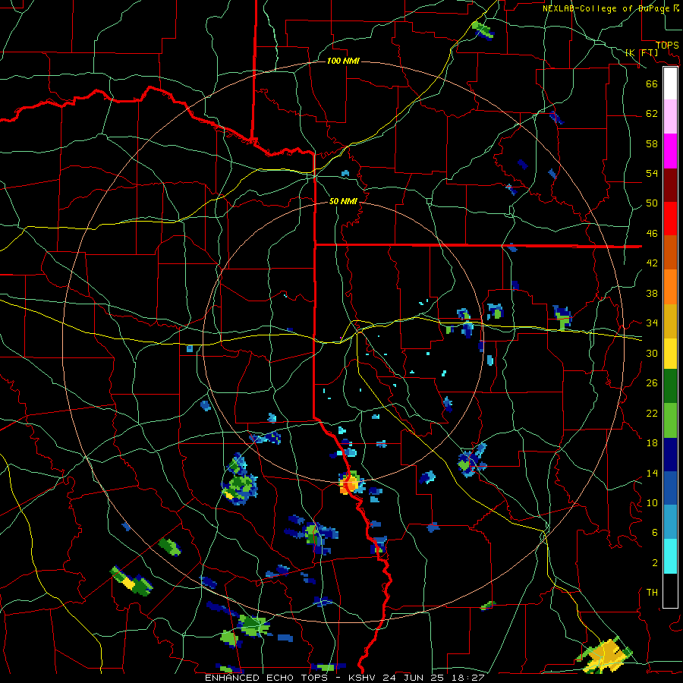Image resolution: width=683 pixels, height=683 pixels.
Task: Click the 10 value on the legend
Action: [652, 502]
